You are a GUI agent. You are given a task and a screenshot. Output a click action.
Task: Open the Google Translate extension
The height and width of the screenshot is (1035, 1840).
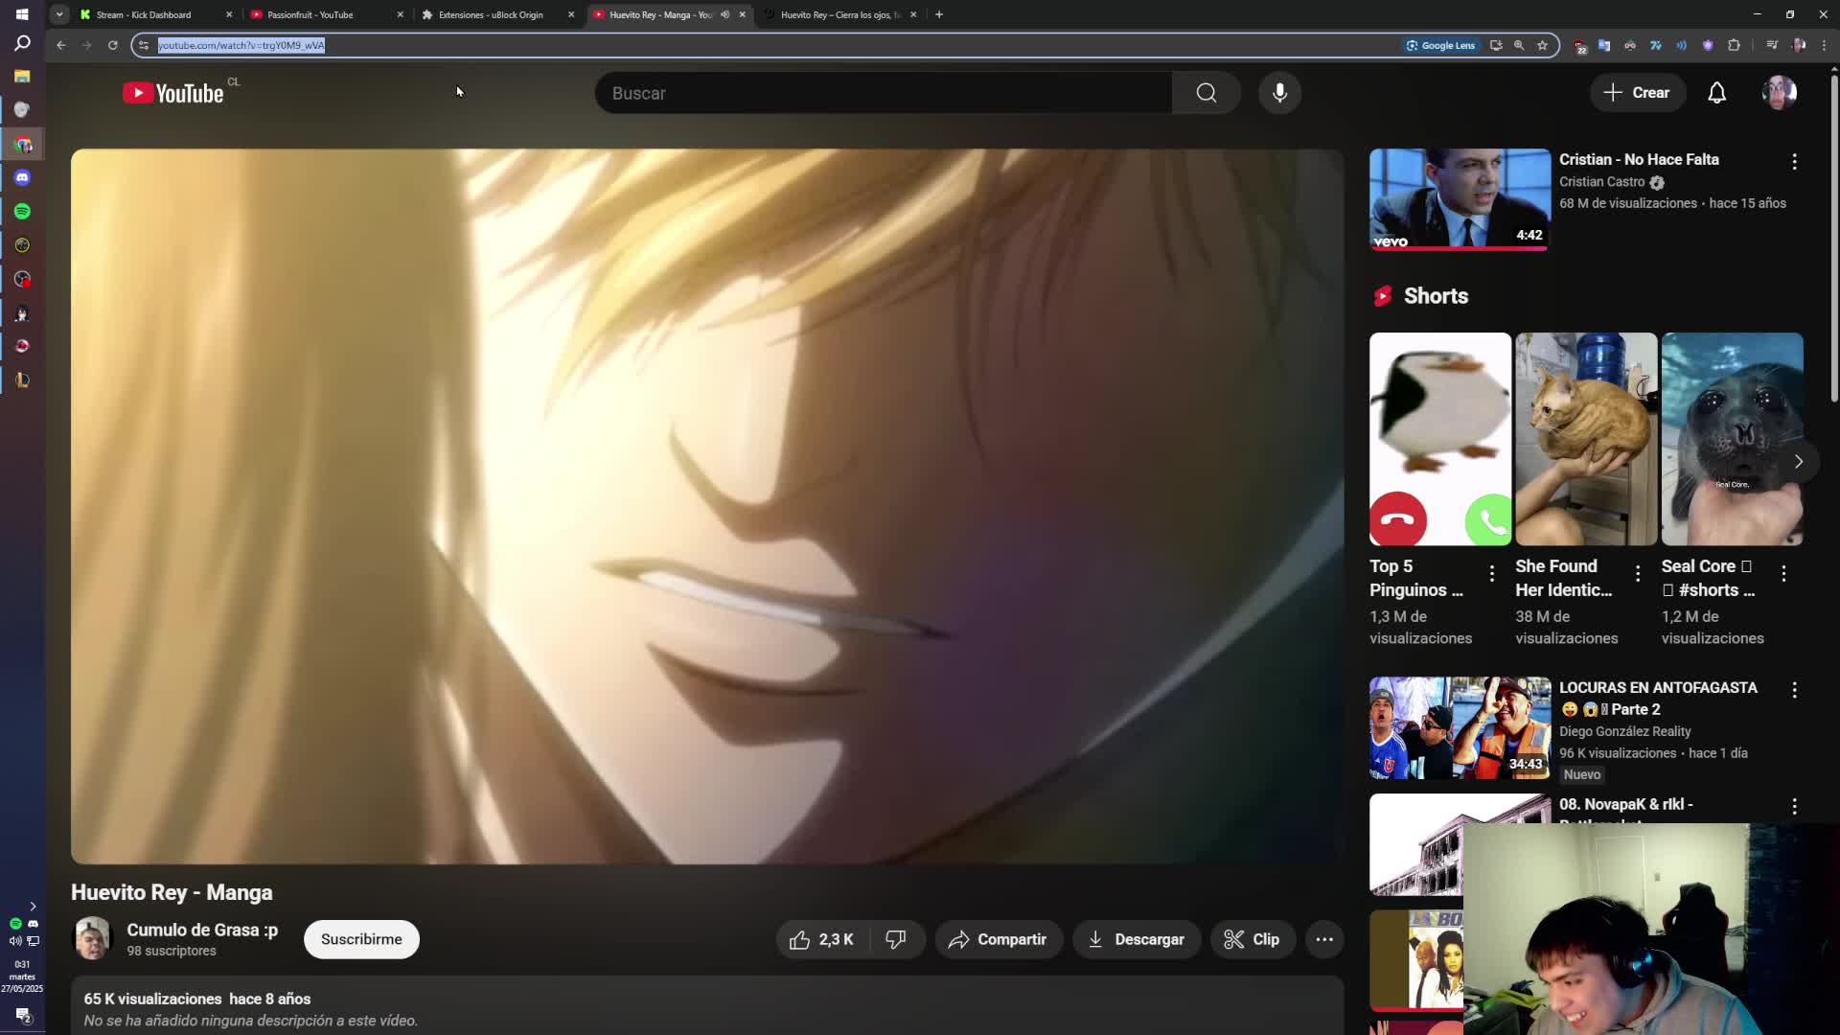(x=1604, y=45)
